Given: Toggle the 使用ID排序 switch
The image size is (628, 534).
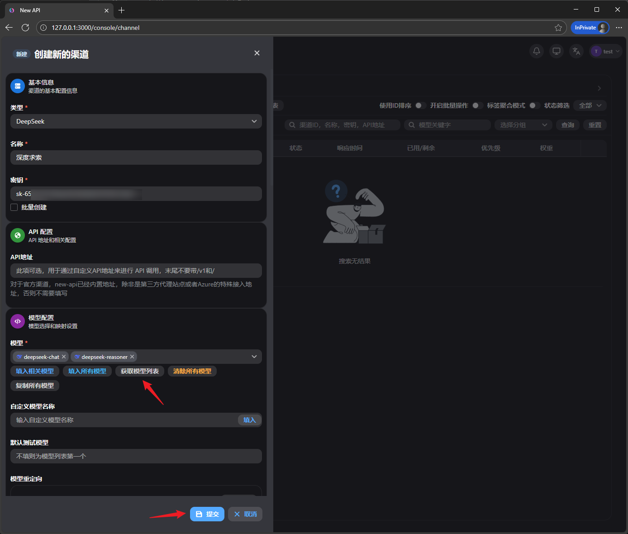Looking at the screenshot, I should (x=420, y=105).
